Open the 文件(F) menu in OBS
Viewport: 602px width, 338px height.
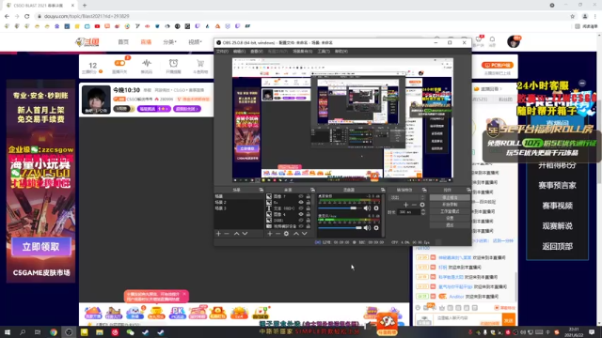(222, 51)
